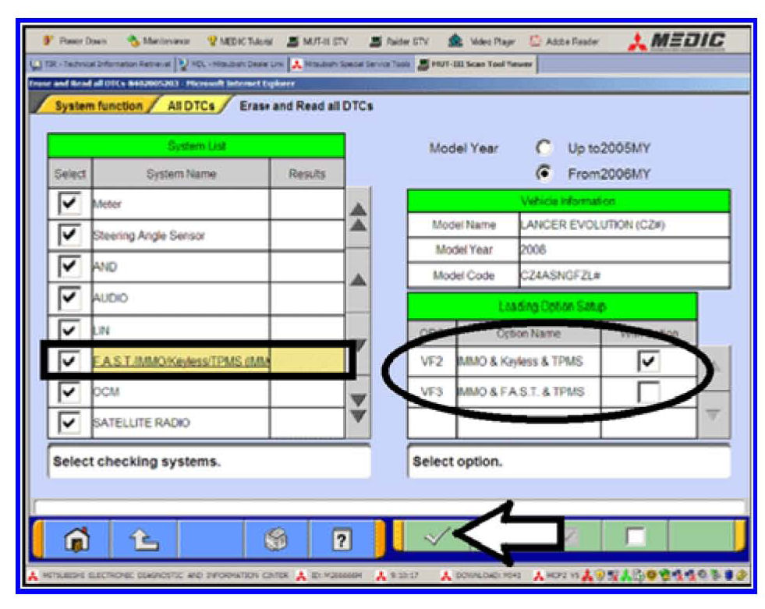Check the VF3 IMMO & F.A.S.T. & TPMS option
This screenshot has width=765, height=609.
(648, 392)
